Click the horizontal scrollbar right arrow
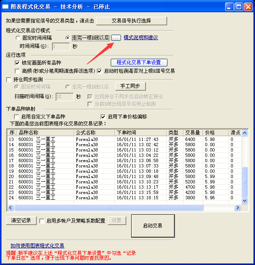The width and height of the screenshot is (255, 265). pos(237,207)
